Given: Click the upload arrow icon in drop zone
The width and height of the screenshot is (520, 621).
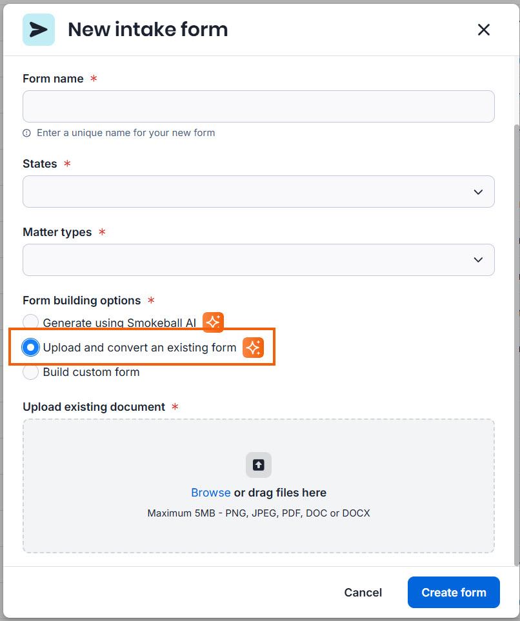Looking at the screenshot, I should click(x=259, y=464).
